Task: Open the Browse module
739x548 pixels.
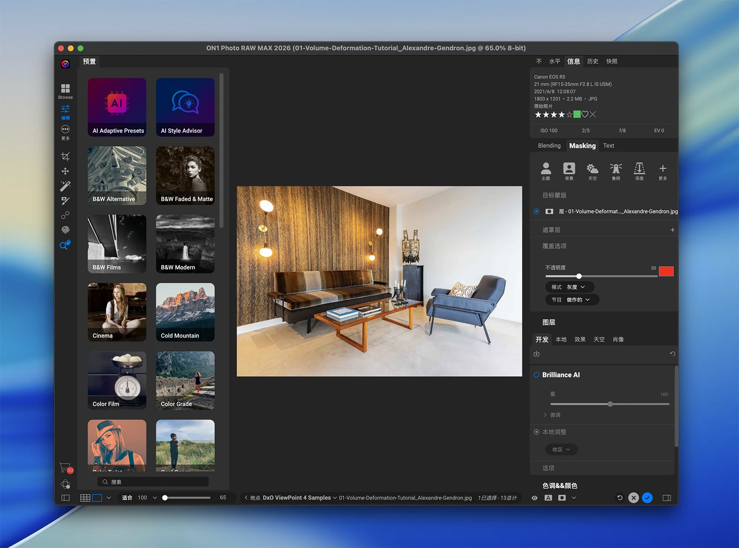Action: (65, 91)
